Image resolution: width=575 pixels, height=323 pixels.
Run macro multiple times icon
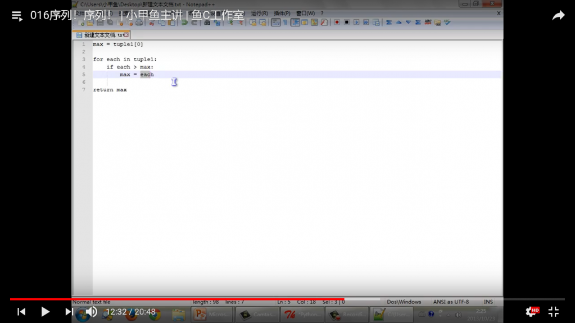[x=366, y=22]
